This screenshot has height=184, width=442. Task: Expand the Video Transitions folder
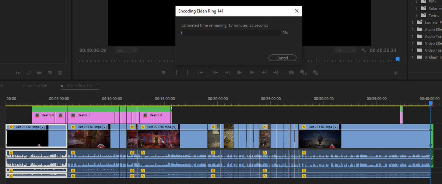[412, 50]
